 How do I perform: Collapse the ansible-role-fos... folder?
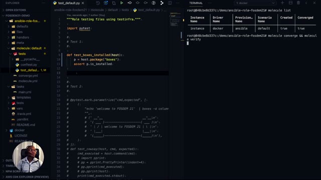click(27, 21)
